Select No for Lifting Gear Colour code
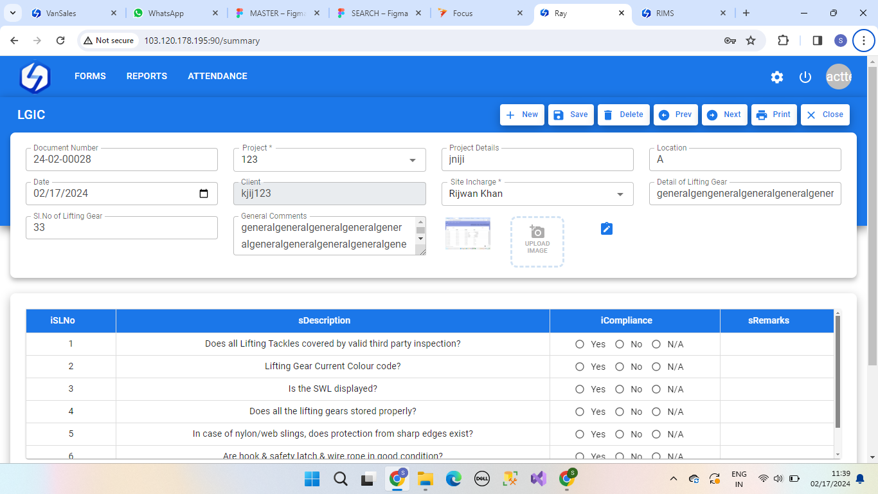This screenshot has height=494, width=878. point(620,367)
